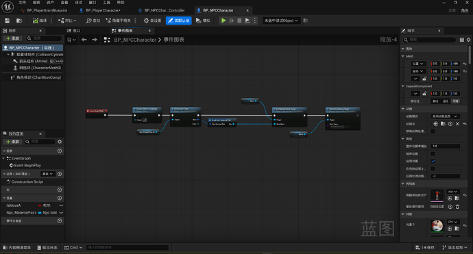
Task: Click the stop playback square button
Action: tap(239, 21)
